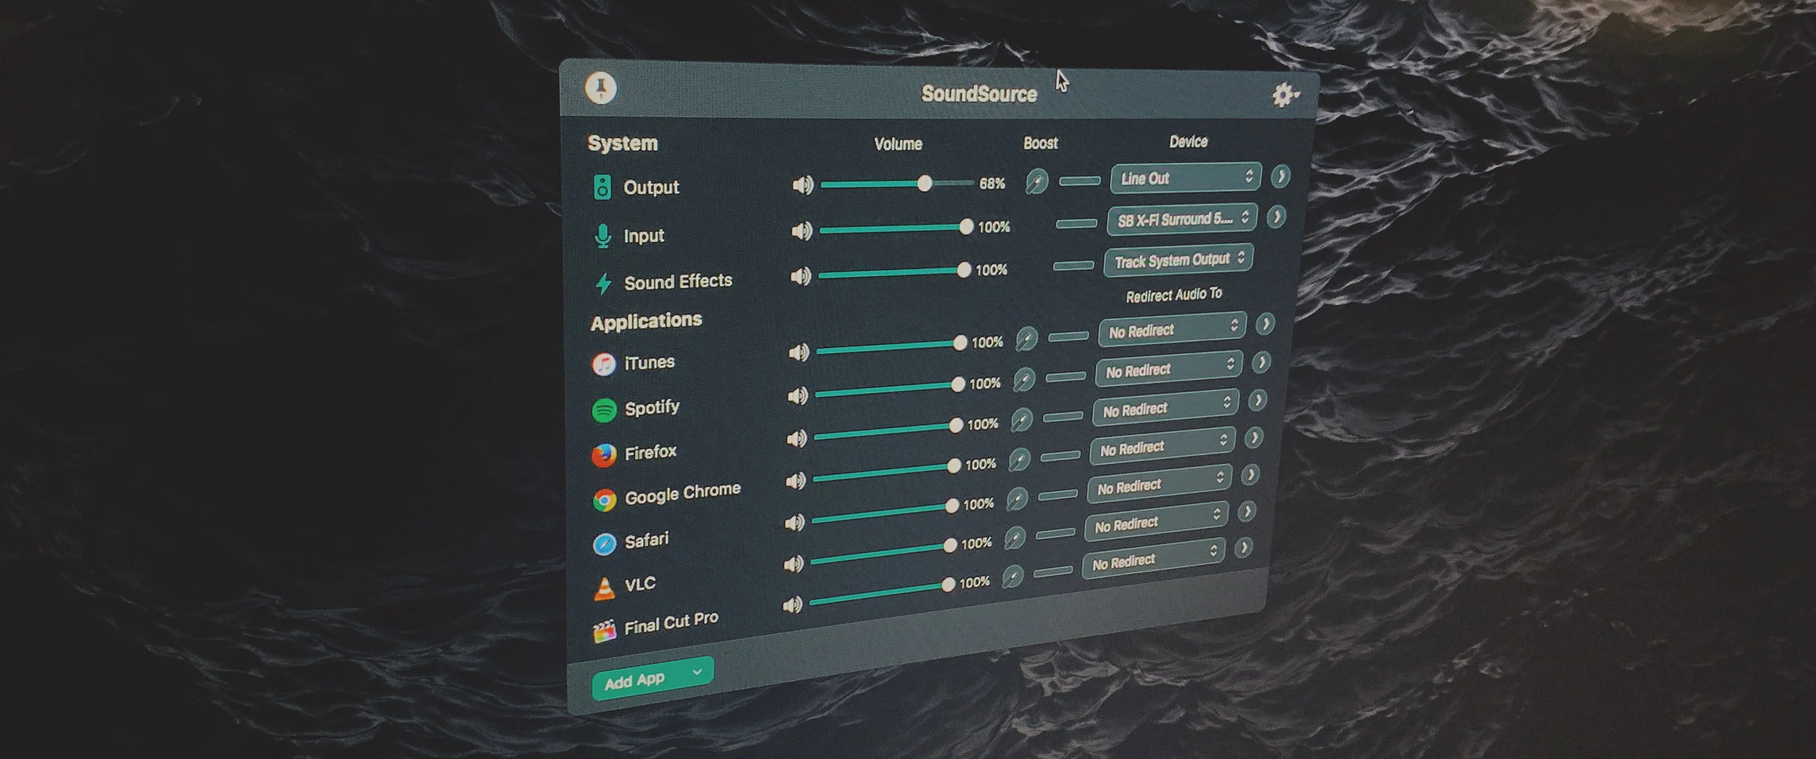Click the Firefox app icon
The width and height of the screenshot is (1816, 759).
[x=604, y=455]
